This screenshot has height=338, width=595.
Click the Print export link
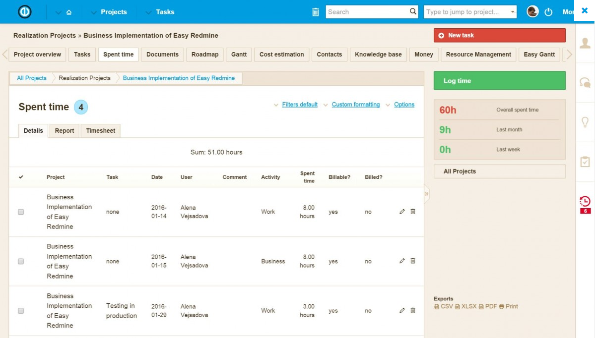(x=509, y=307)
